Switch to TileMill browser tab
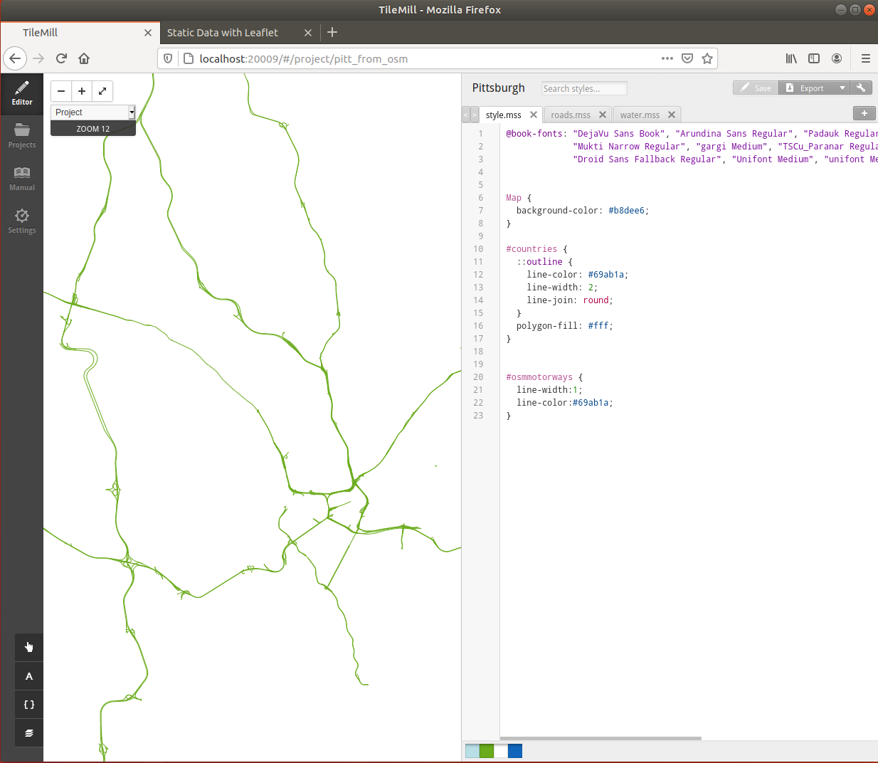Screen dimensions: 878x763 [x=80, y=33]
